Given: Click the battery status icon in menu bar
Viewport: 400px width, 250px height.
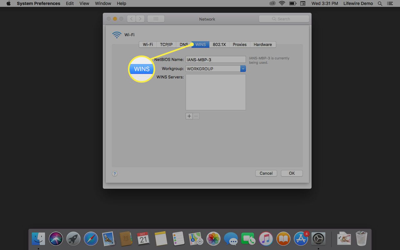Looking at the screenshot, I should 292,3.
